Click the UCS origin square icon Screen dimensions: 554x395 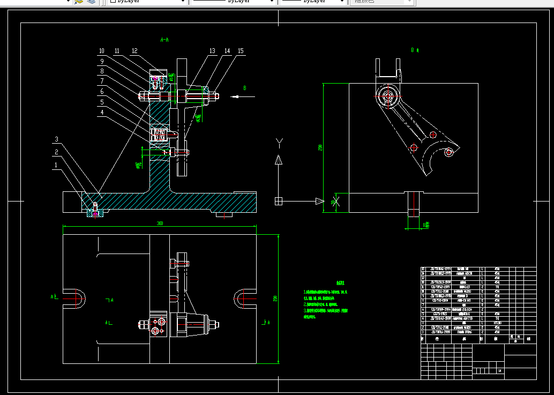[x=279, y=201]
